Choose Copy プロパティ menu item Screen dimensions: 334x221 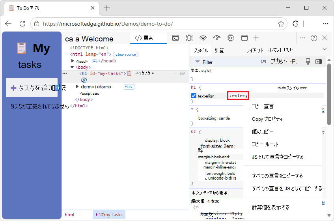pyautogui.click(x=267, y=119)
